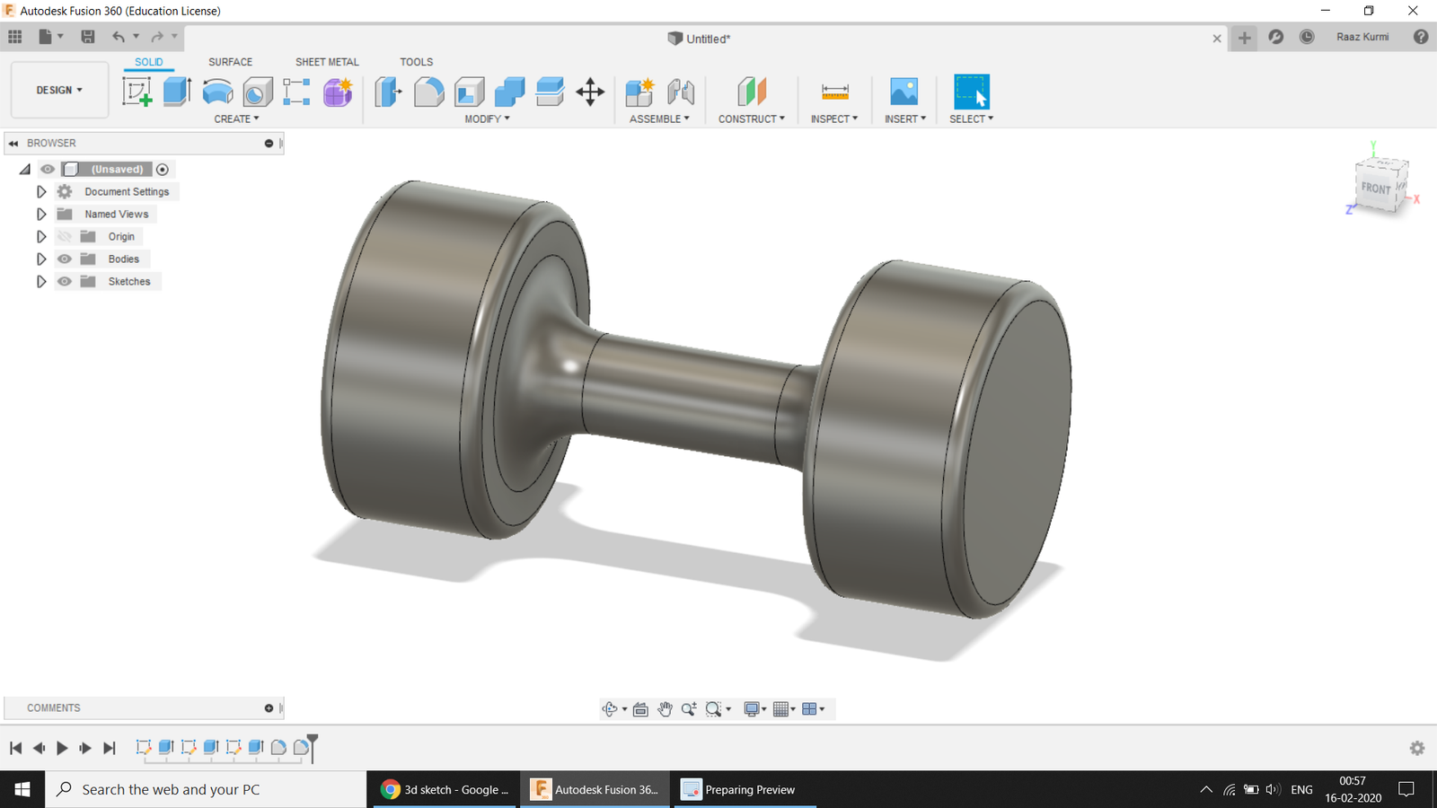Expand the Sketches node
Screen dimensions: 1437x808
[x=41, y=281]
